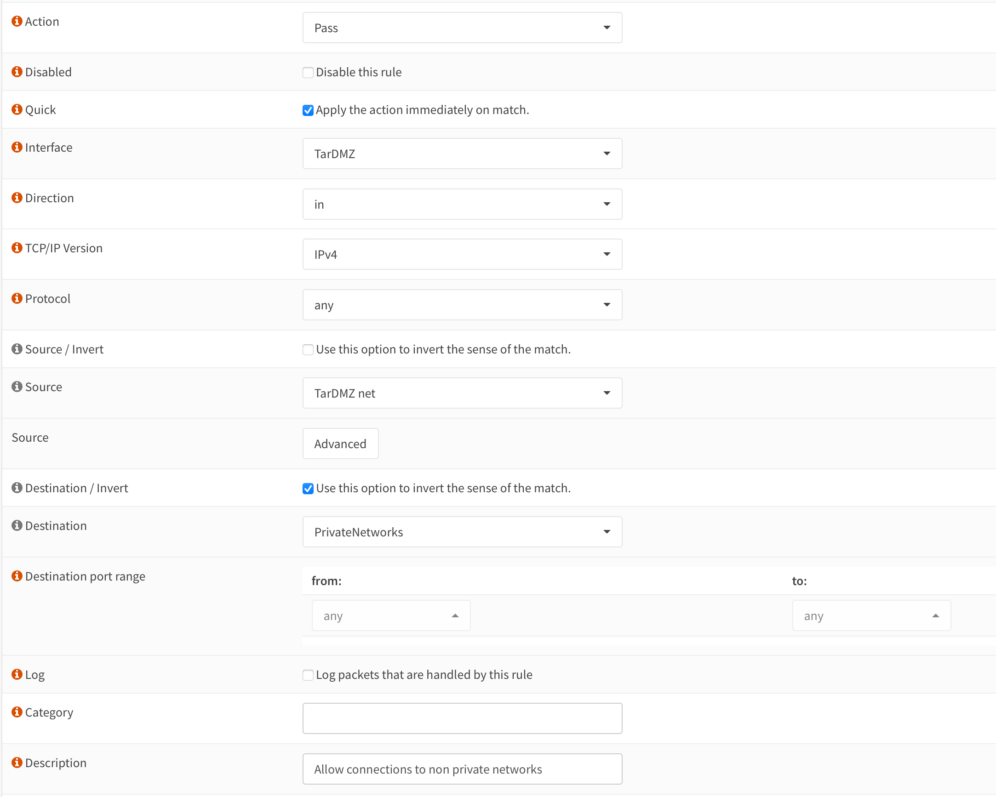996x797 pixels.
Task: Click info icon next to Description
Action: [17, 763]
